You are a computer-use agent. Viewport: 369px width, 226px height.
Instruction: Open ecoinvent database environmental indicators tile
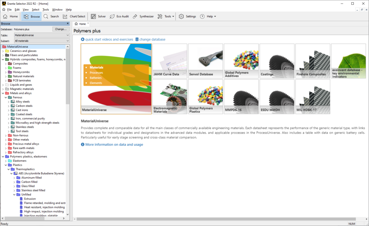pos(349,61)
